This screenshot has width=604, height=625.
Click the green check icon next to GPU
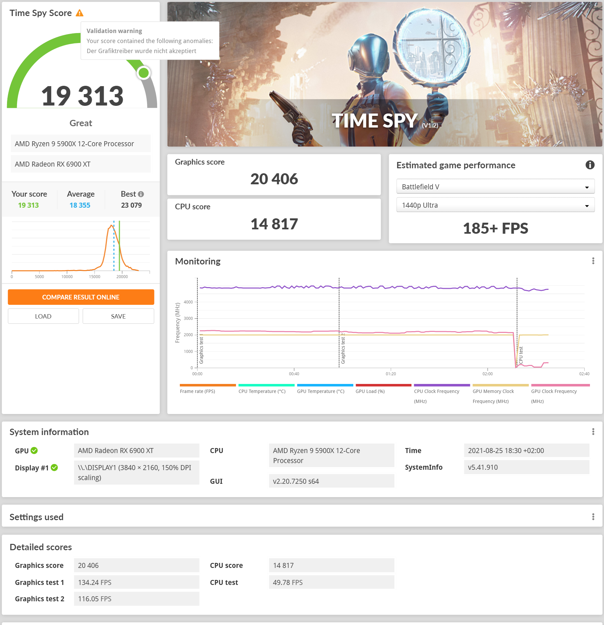tap(34, 450)
